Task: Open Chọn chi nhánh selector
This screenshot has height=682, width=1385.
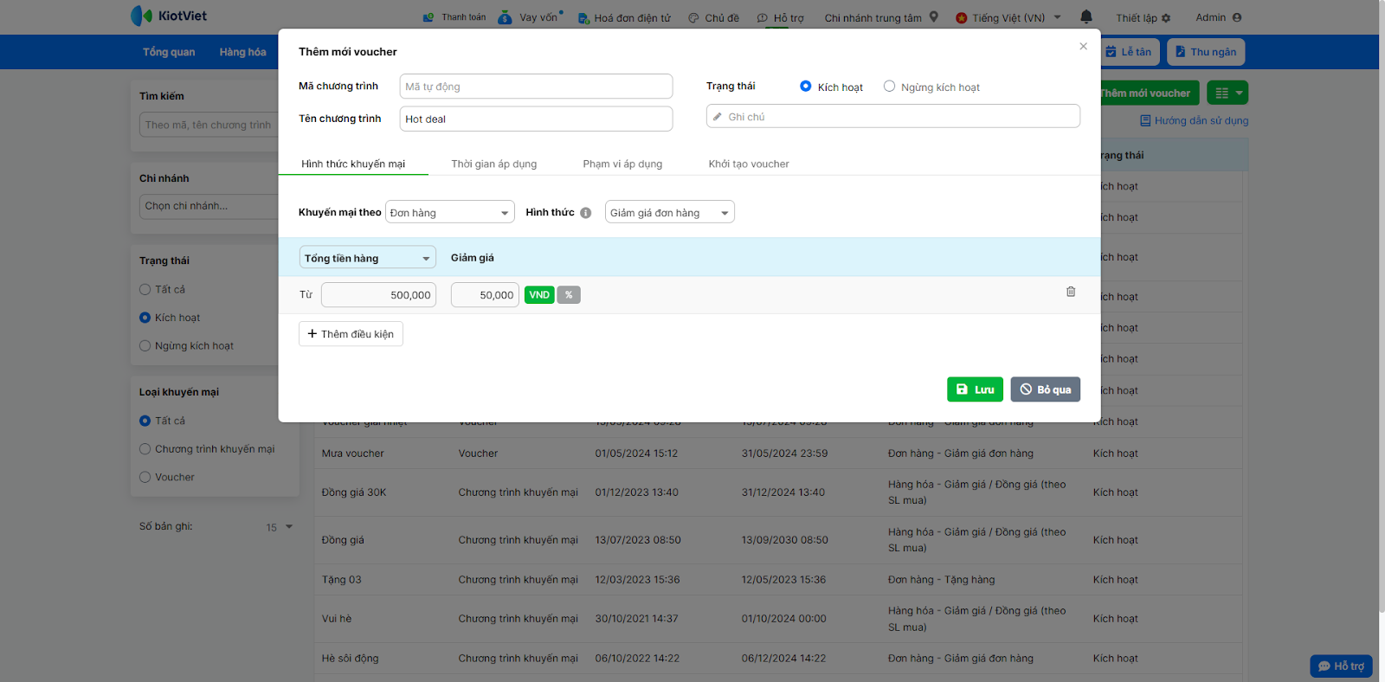Action: [208, 206]
